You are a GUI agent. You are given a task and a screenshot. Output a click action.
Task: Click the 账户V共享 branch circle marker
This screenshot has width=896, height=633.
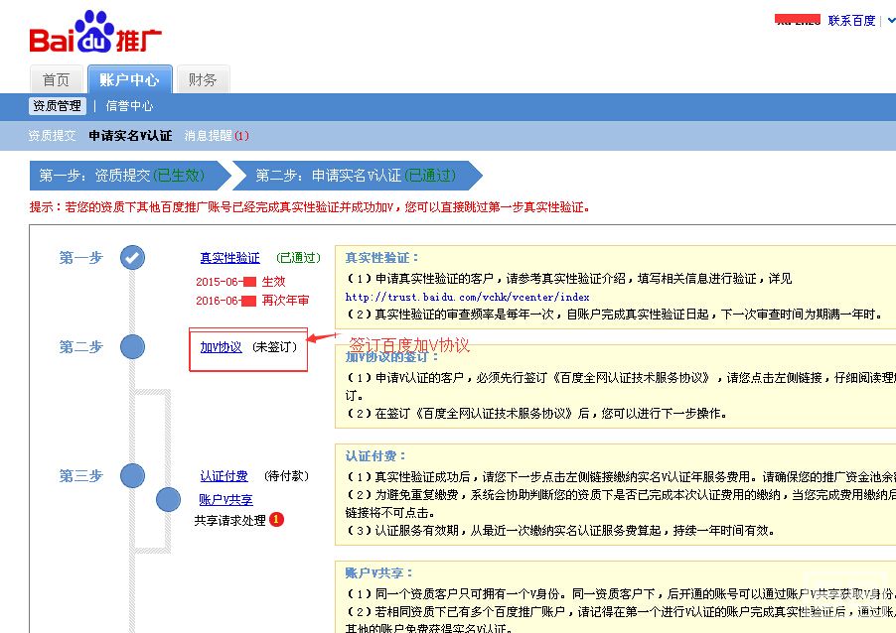click(169, 499)
